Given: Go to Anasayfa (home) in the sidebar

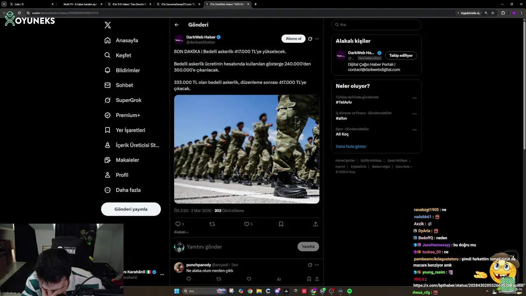Looking at the screenshot, I should (x=121, y=40).
